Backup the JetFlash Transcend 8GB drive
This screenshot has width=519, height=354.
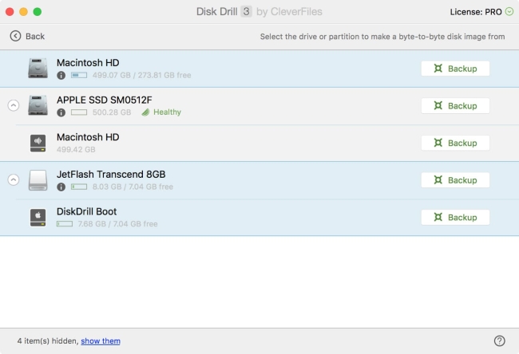(x=455, y=180)
